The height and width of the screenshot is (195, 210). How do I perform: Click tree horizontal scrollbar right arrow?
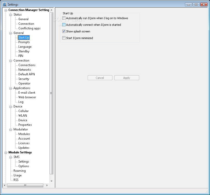[x=47, y=185]
